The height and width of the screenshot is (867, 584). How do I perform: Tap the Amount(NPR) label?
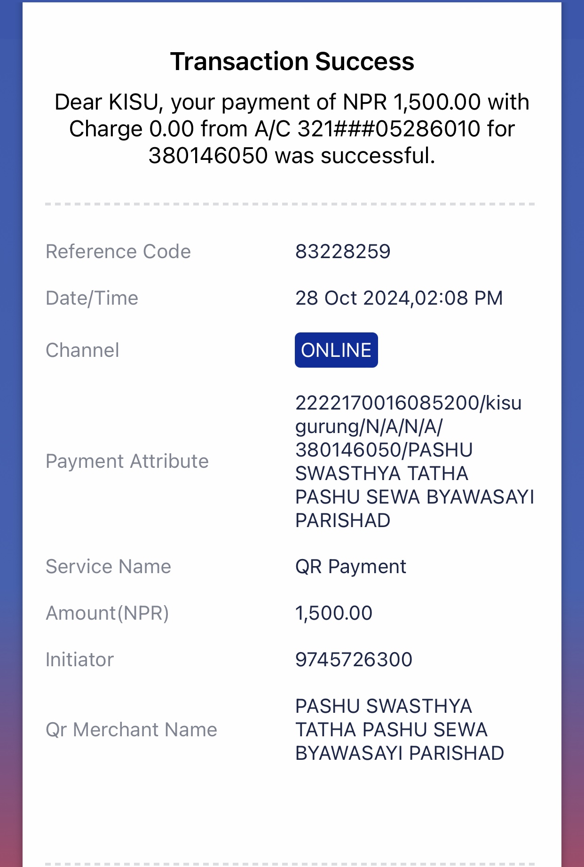pyautogui.click(x=107, y=613)
